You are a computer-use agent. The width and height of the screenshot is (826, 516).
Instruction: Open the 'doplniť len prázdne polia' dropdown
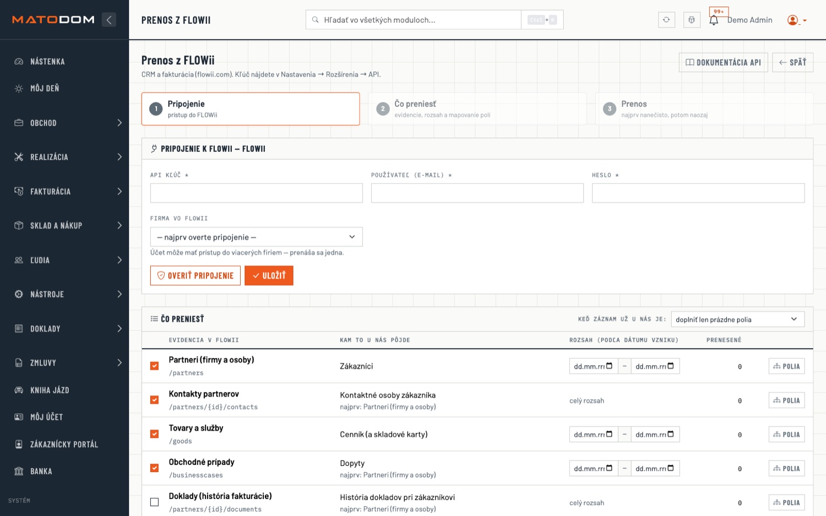click(737, 319)
